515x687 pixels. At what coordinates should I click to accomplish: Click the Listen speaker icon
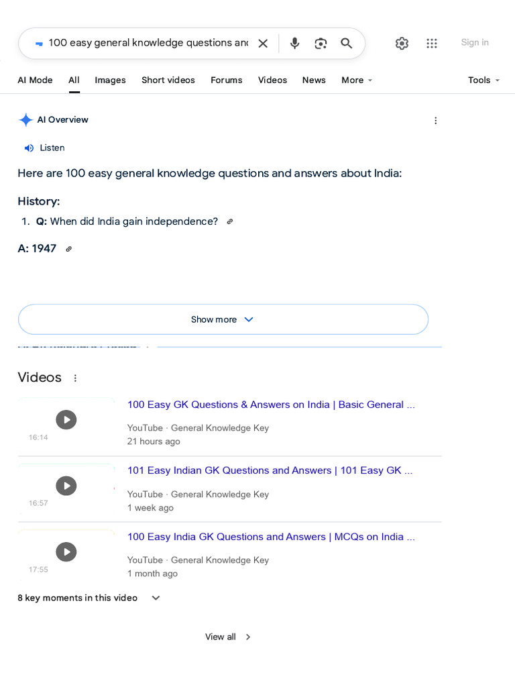[x=29, y=148]
